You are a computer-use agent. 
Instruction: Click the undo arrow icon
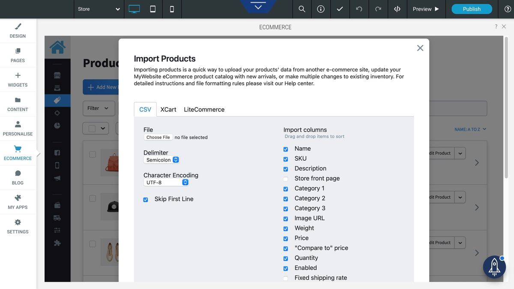tap(359, 9)
